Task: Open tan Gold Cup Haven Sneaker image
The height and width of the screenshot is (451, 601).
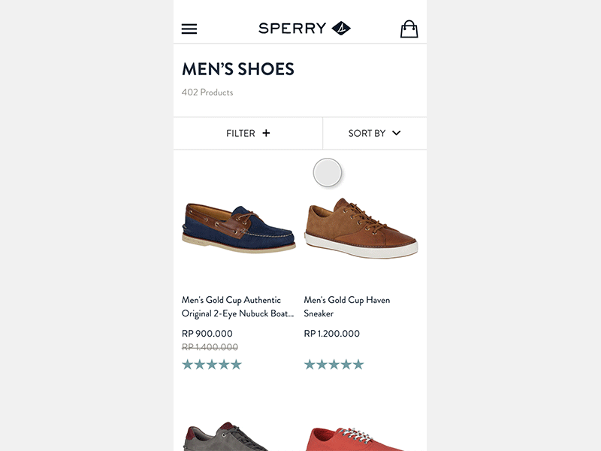Action: 361,228
